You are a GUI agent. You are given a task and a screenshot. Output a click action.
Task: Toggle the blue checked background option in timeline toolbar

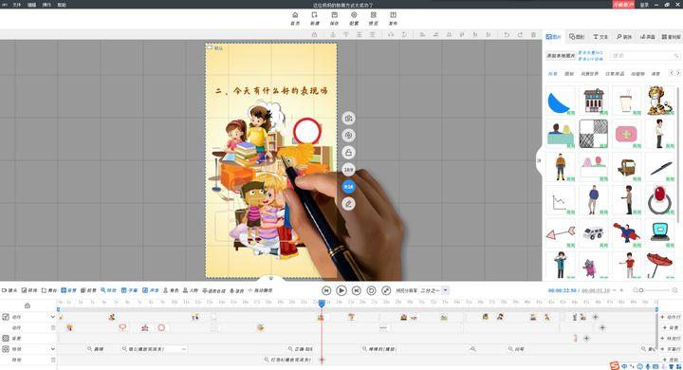point(68,290)
